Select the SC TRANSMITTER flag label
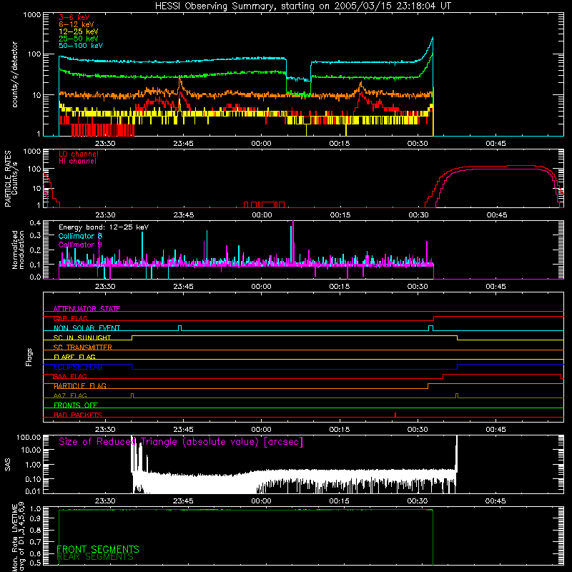The image size is (572, 572). (x=83, y=347)
